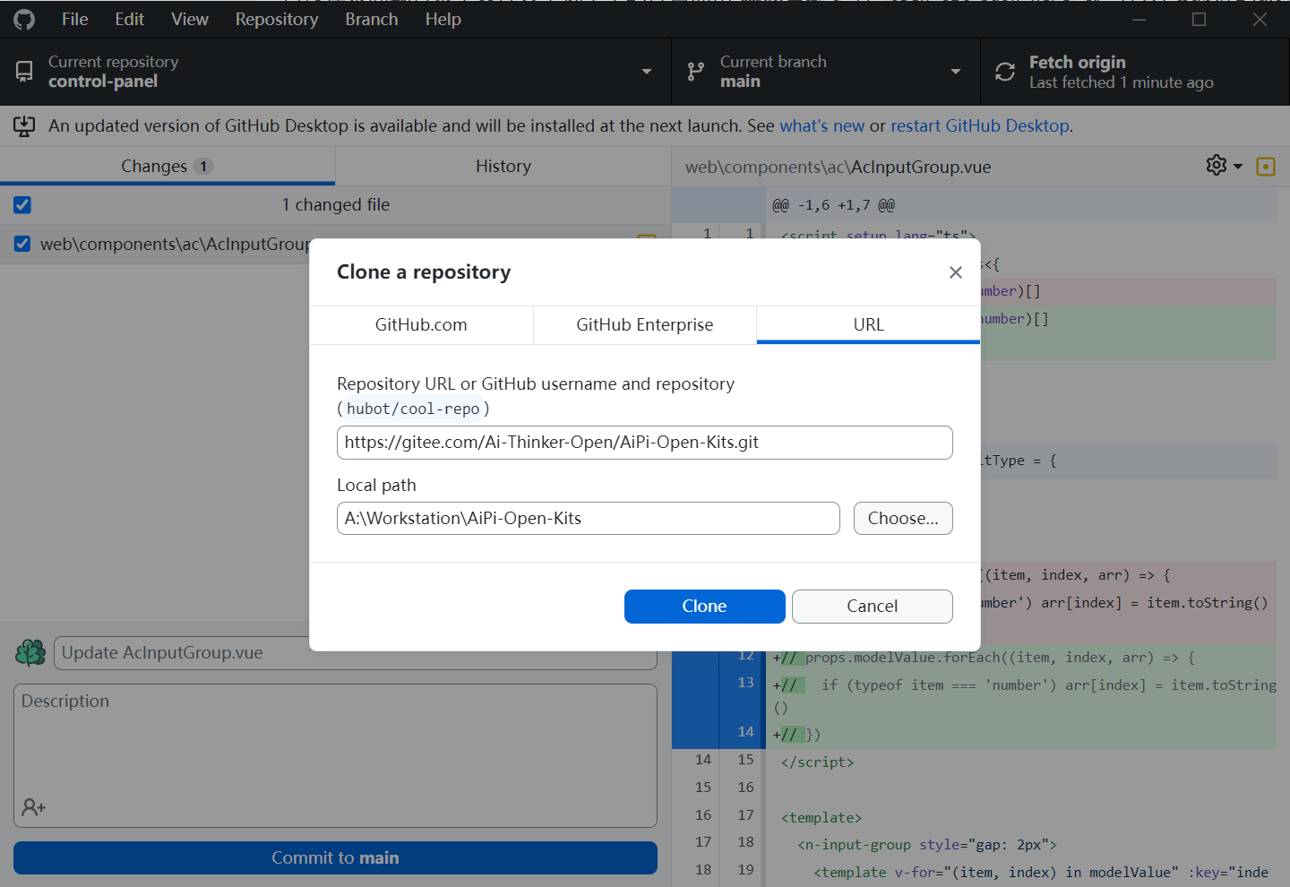1290x887 pixels.
Task: Switch to the GitHub Enterprise tab
Action: click(645, 325)
